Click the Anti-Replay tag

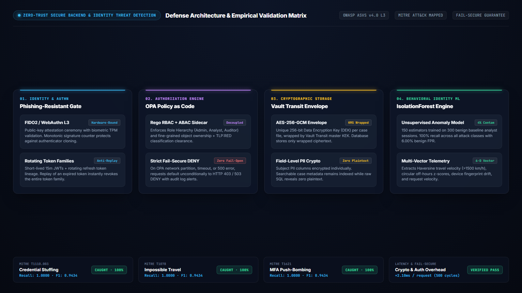coord(107,161)
